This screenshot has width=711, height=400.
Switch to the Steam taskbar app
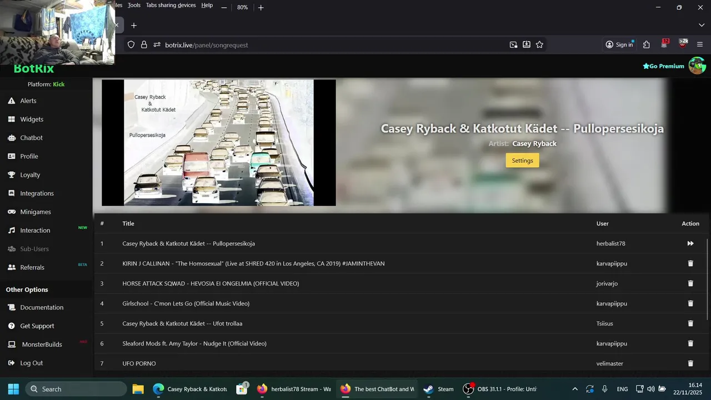[438, 389]
